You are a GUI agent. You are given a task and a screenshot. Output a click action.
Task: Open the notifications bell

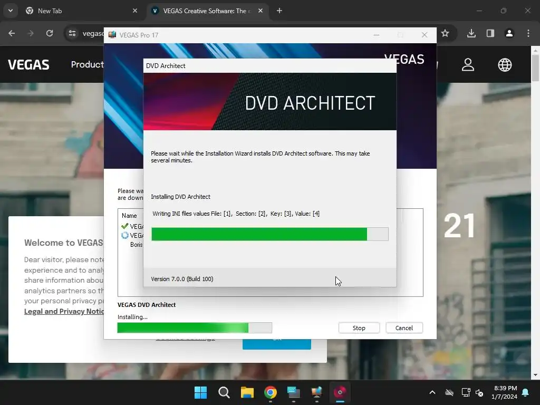click(526, 392)
